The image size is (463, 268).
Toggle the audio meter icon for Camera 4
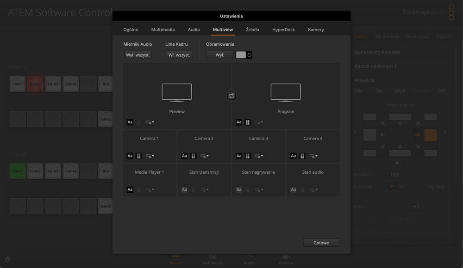(x=302, y=156)
